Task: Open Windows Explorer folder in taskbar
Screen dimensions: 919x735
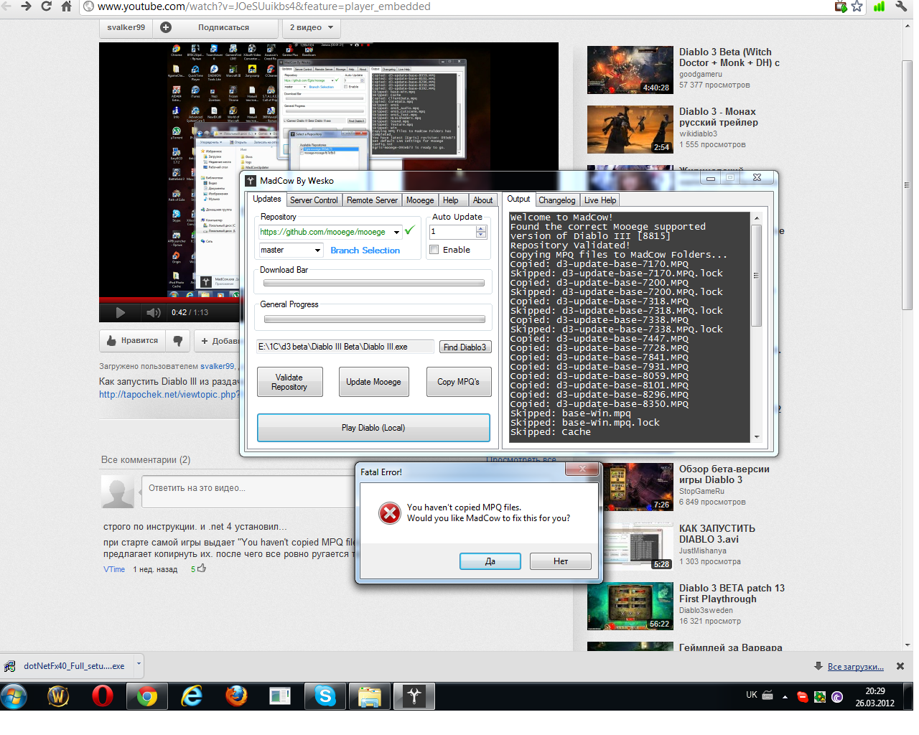Action: tap(370, 696)
